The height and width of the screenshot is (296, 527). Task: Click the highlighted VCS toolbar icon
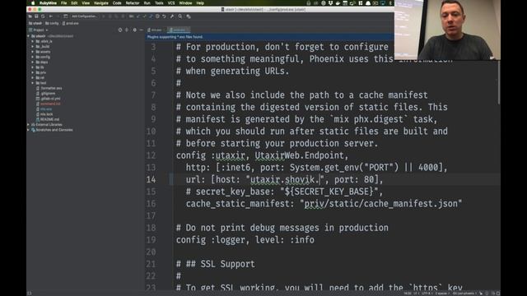click(151, 16)
